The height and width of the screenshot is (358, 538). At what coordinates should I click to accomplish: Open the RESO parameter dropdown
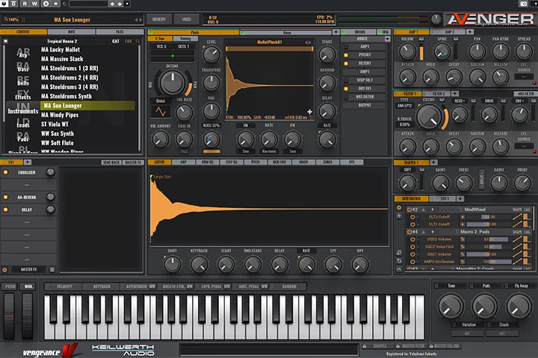click(460, 101)
